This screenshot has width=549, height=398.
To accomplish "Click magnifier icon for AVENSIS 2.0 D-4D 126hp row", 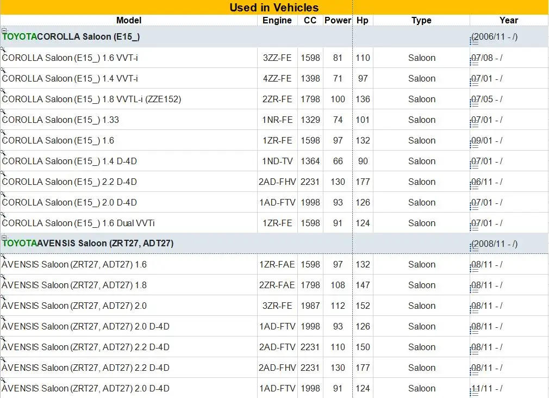I will 3,319.
